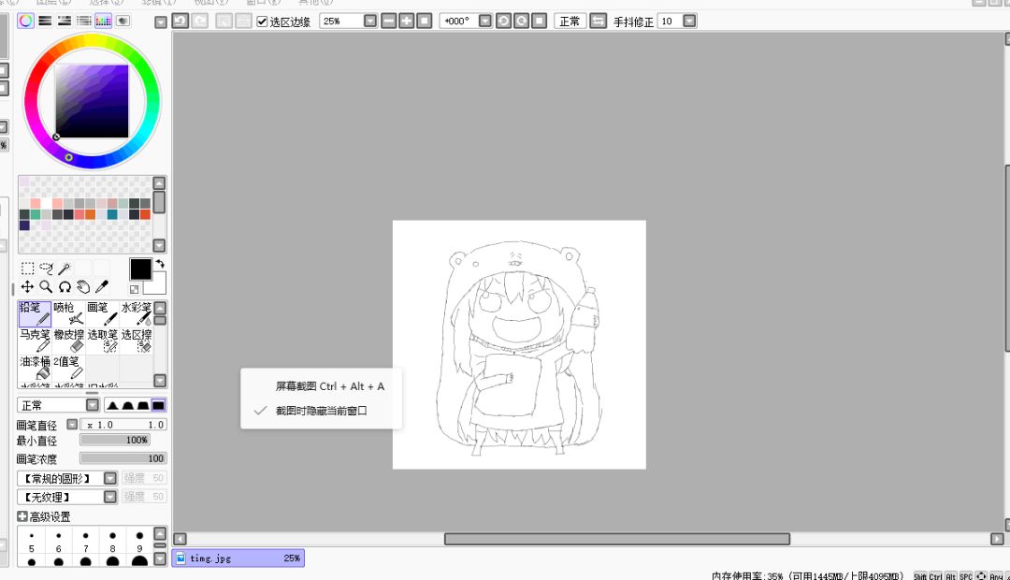Screen dimensions: 1010x580
Task: Rotate the canvas counterclockwise
Action: coord(504,22)
